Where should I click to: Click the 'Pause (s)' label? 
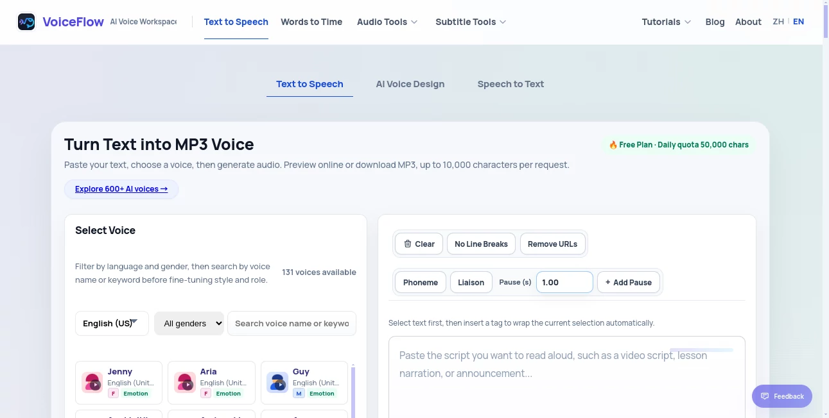coord(515,282)
